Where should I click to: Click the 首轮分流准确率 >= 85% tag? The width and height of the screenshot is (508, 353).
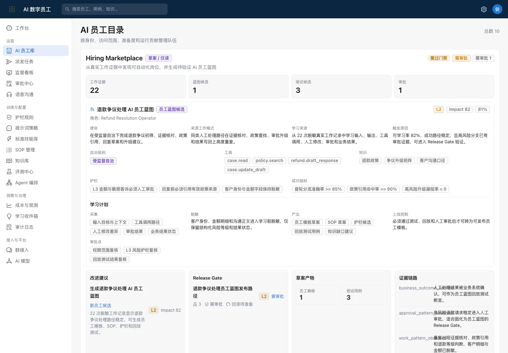318,189
